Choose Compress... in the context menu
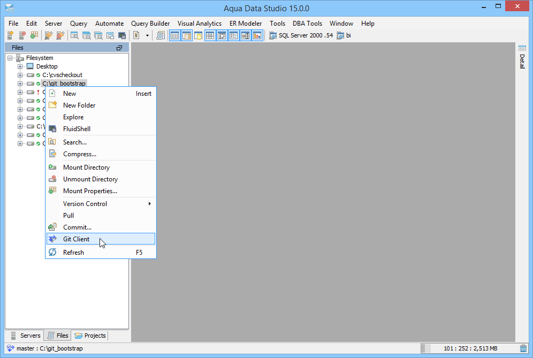Viewport: 533px width, 358px height. tap(101, 154)
